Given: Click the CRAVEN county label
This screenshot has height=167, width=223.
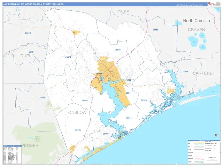Looking at the screenshot, I should [197, 30].
